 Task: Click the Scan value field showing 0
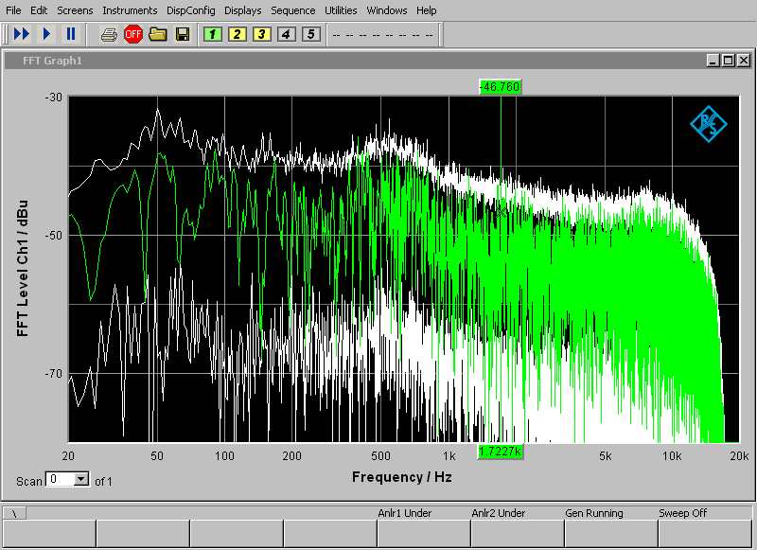[61, 479]
